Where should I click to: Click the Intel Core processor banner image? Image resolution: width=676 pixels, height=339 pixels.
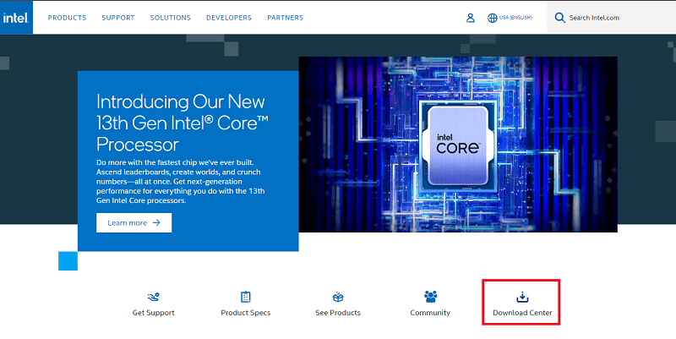coord(458,145)
